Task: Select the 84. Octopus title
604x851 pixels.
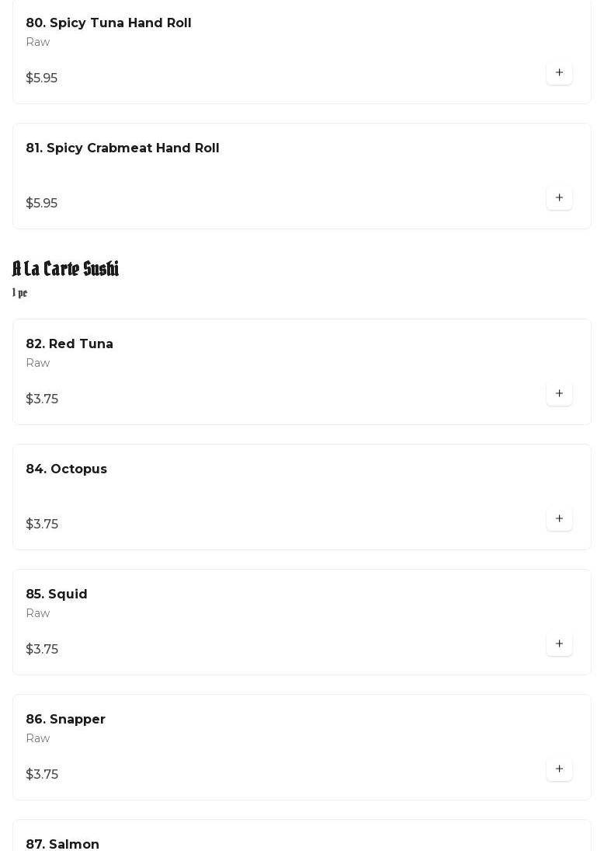Action: [x=66, y=469]
